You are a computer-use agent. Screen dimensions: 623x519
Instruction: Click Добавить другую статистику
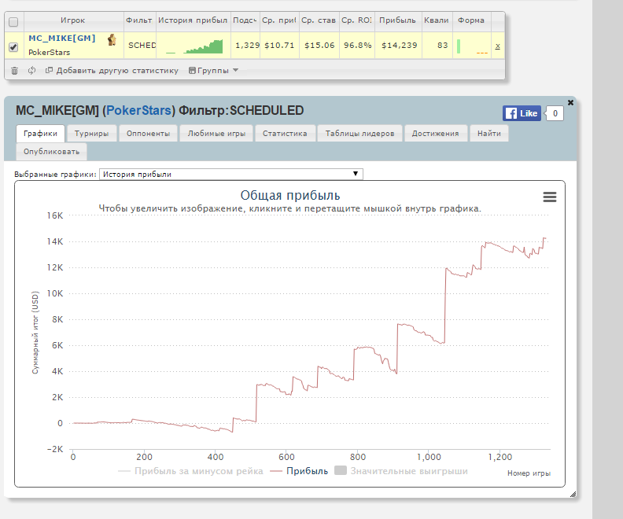pos(112,70)
